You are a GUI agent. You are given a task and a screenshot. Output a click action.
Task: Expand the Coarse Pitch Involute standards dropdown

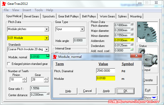tap(47, 49)
